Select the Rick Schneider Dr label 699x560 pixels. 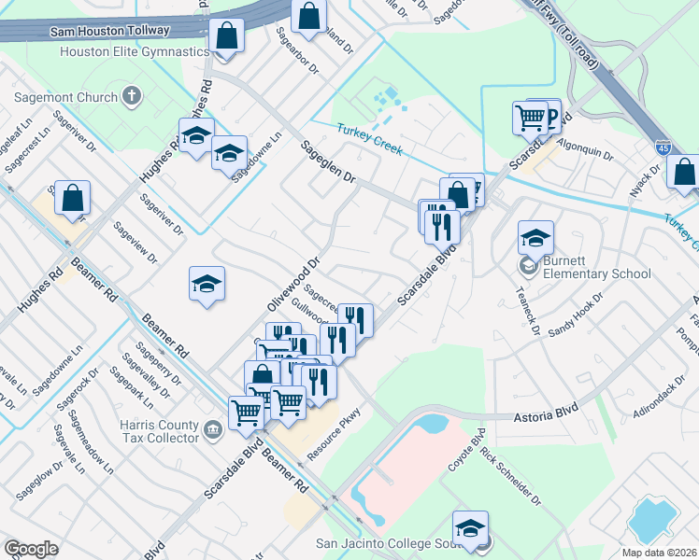(x=510, y=476)
